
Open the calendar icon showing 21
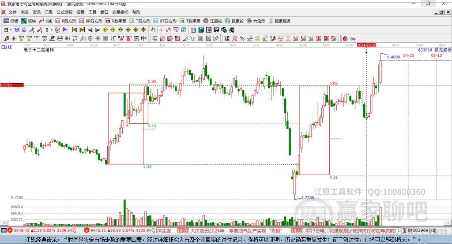[x=193, y=30]
